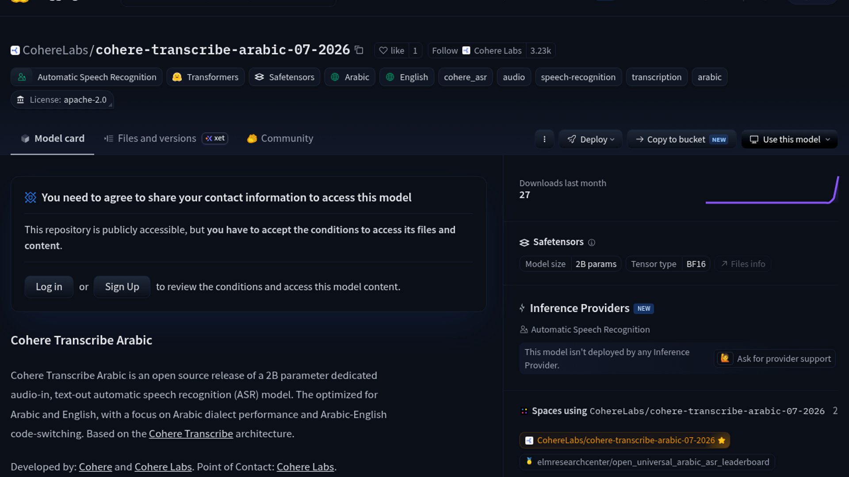Open the like count showing 1

415,50
